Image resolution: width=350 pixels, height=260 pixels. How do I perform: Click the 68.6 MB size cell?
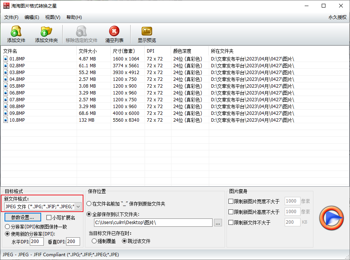click(87, 113)
